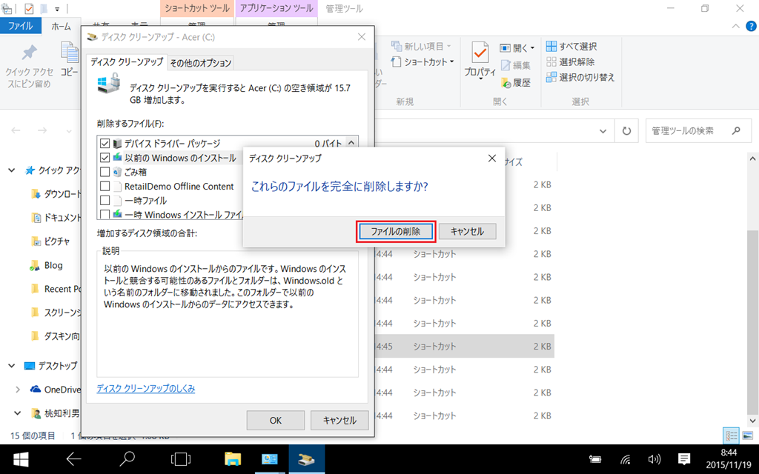Open the ショートカット ツール contextual tab
This screenshot has height=474, width=759.
click(x=196, y=9)
